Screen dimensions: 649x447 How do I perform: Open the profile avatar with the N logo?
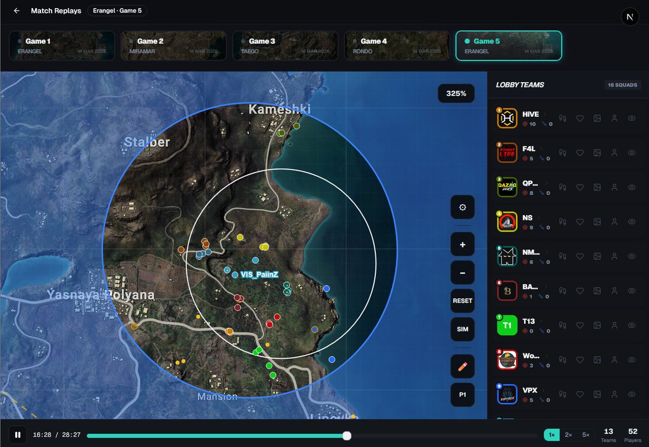pyautogui.click(x=630, y=17)
